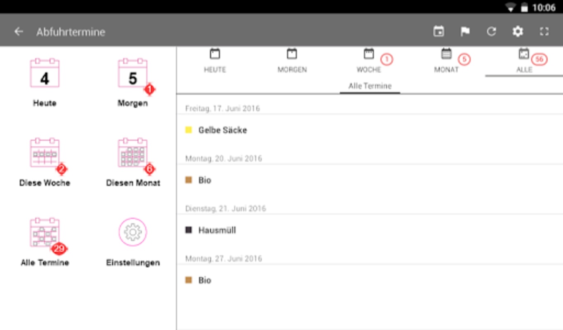Image resolution: width=563 pixels, height=330 pixels.
Task: Click the Dienstag, 21. Juni 2016 date header
Action: click(226, 208)
